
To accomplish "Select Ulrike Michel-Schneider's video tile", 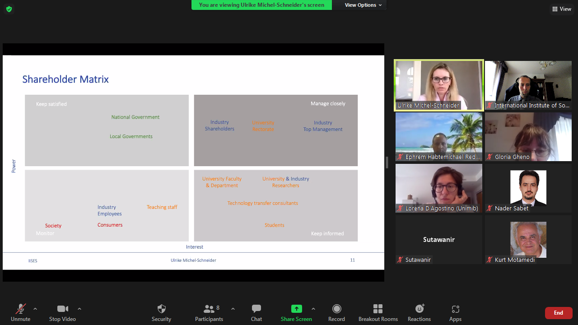I will coord(439,85).
